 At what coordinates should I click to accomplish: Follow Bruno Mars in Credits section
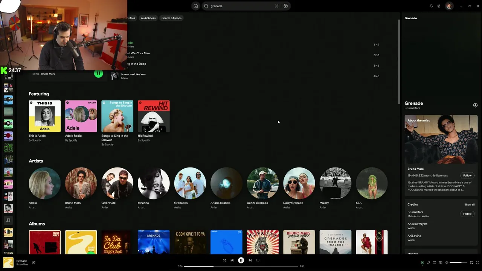point(467,214)
